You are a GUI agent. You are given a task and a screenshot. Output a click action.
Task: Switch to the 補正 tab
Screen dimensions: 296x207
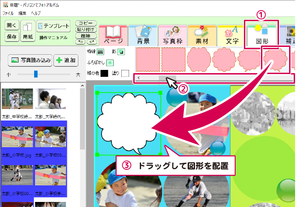pyautogui.click(x=288, y=35)
